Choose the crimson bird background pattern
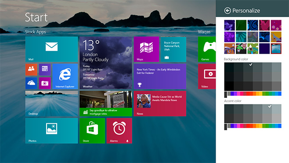Viewport: 289px width, 163px height. pyautogui.click(x=264, y=25)
